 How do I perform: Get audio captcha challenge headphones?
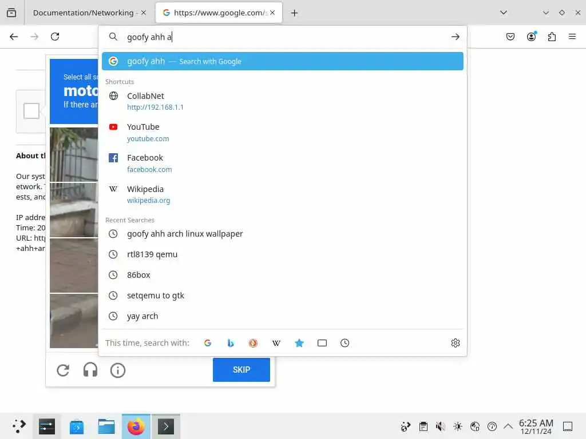coord(90,370)
